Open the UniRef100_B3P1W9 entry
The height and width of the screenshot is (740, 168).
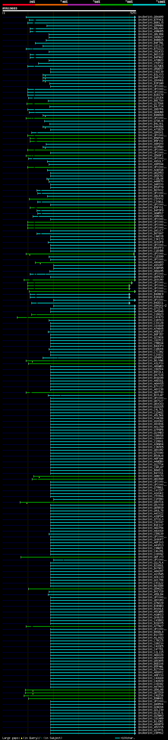coord(150,83)
